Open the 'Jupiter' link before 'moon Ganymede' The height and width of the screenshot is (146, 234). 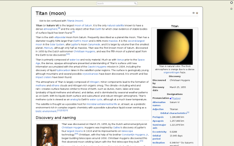point(75,44)
